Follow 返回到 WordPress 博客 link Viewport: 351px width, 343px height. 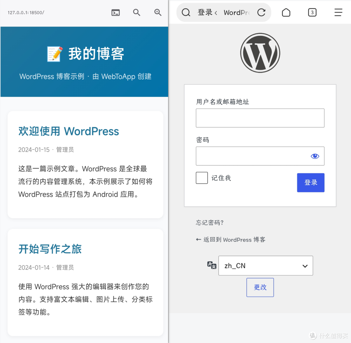tap(230, 240)
